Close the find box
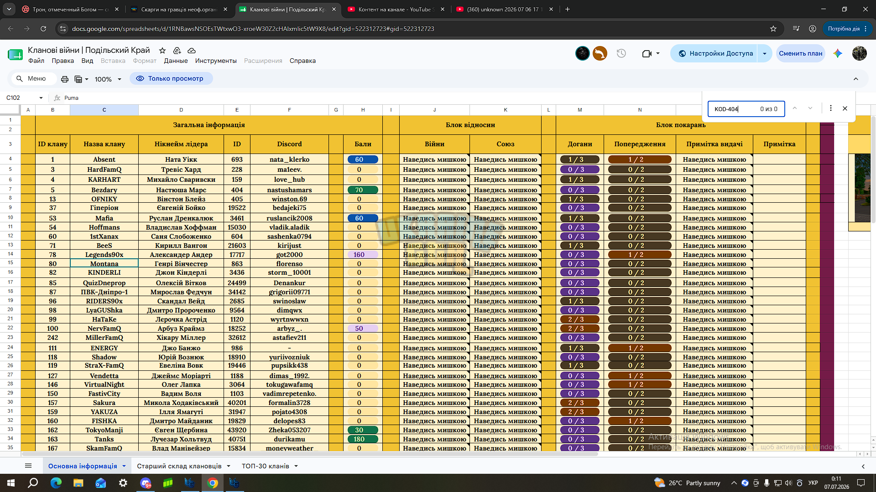Viewport: 876px width, 492px height. [845, 108]
